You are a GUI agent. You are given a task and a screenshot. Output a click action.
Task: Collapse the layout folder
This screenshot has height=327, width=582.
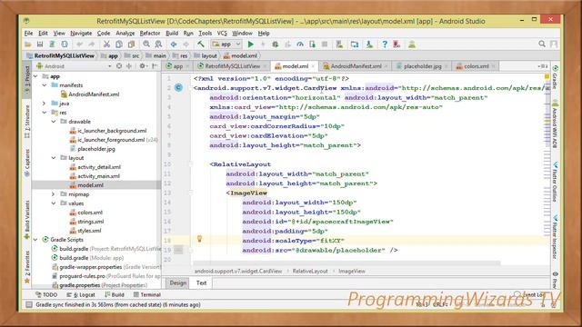coord(54,158)
